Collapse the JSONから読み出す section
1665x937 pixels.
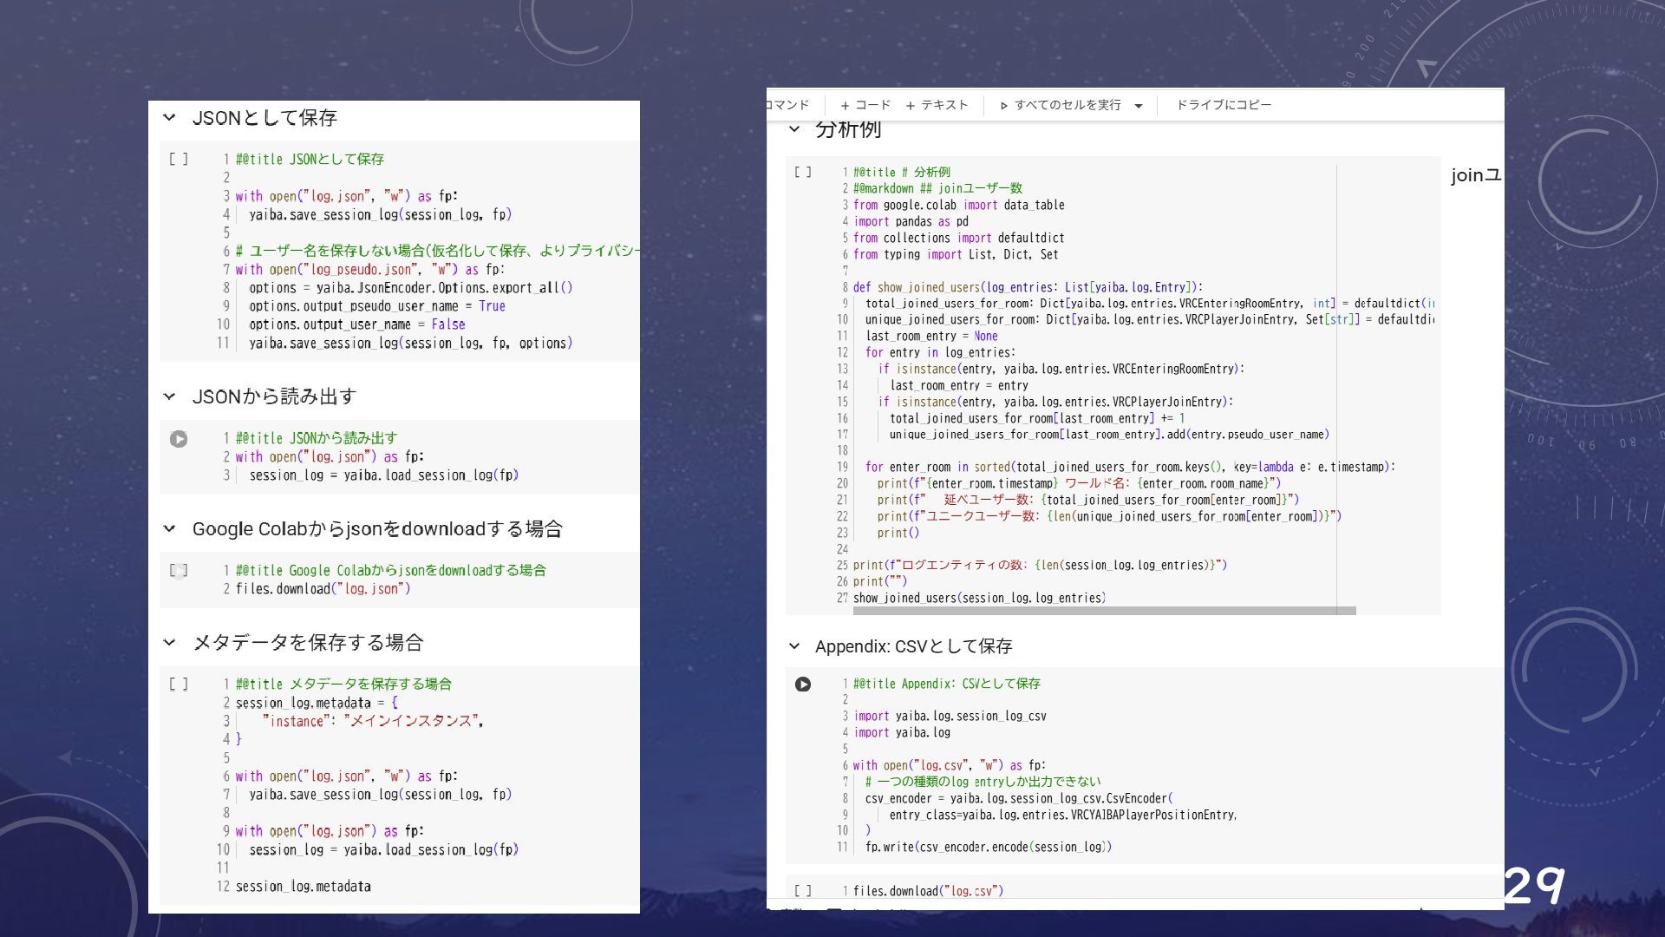coord(169,396)
